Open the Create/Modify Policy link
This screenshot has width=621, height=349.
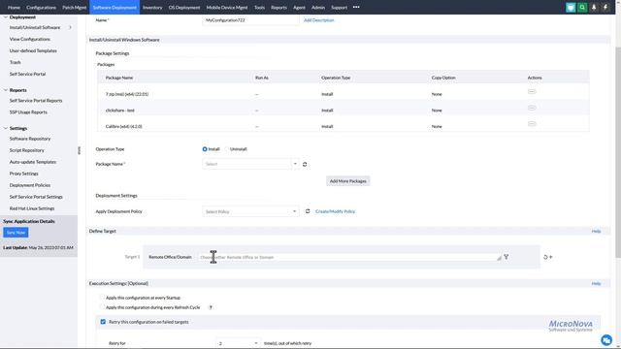click(335, 211)
